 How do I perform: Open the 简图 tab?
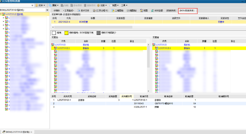click(144, 10)
